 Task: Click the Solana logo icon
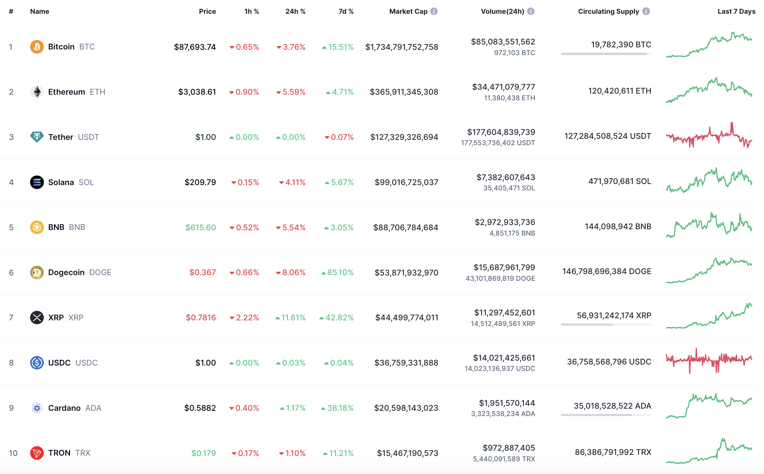tap(37, 182)
